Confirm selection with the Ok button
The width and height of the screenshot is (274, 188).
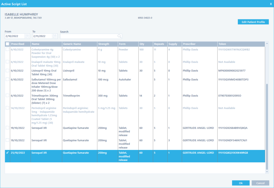point(241,183)
